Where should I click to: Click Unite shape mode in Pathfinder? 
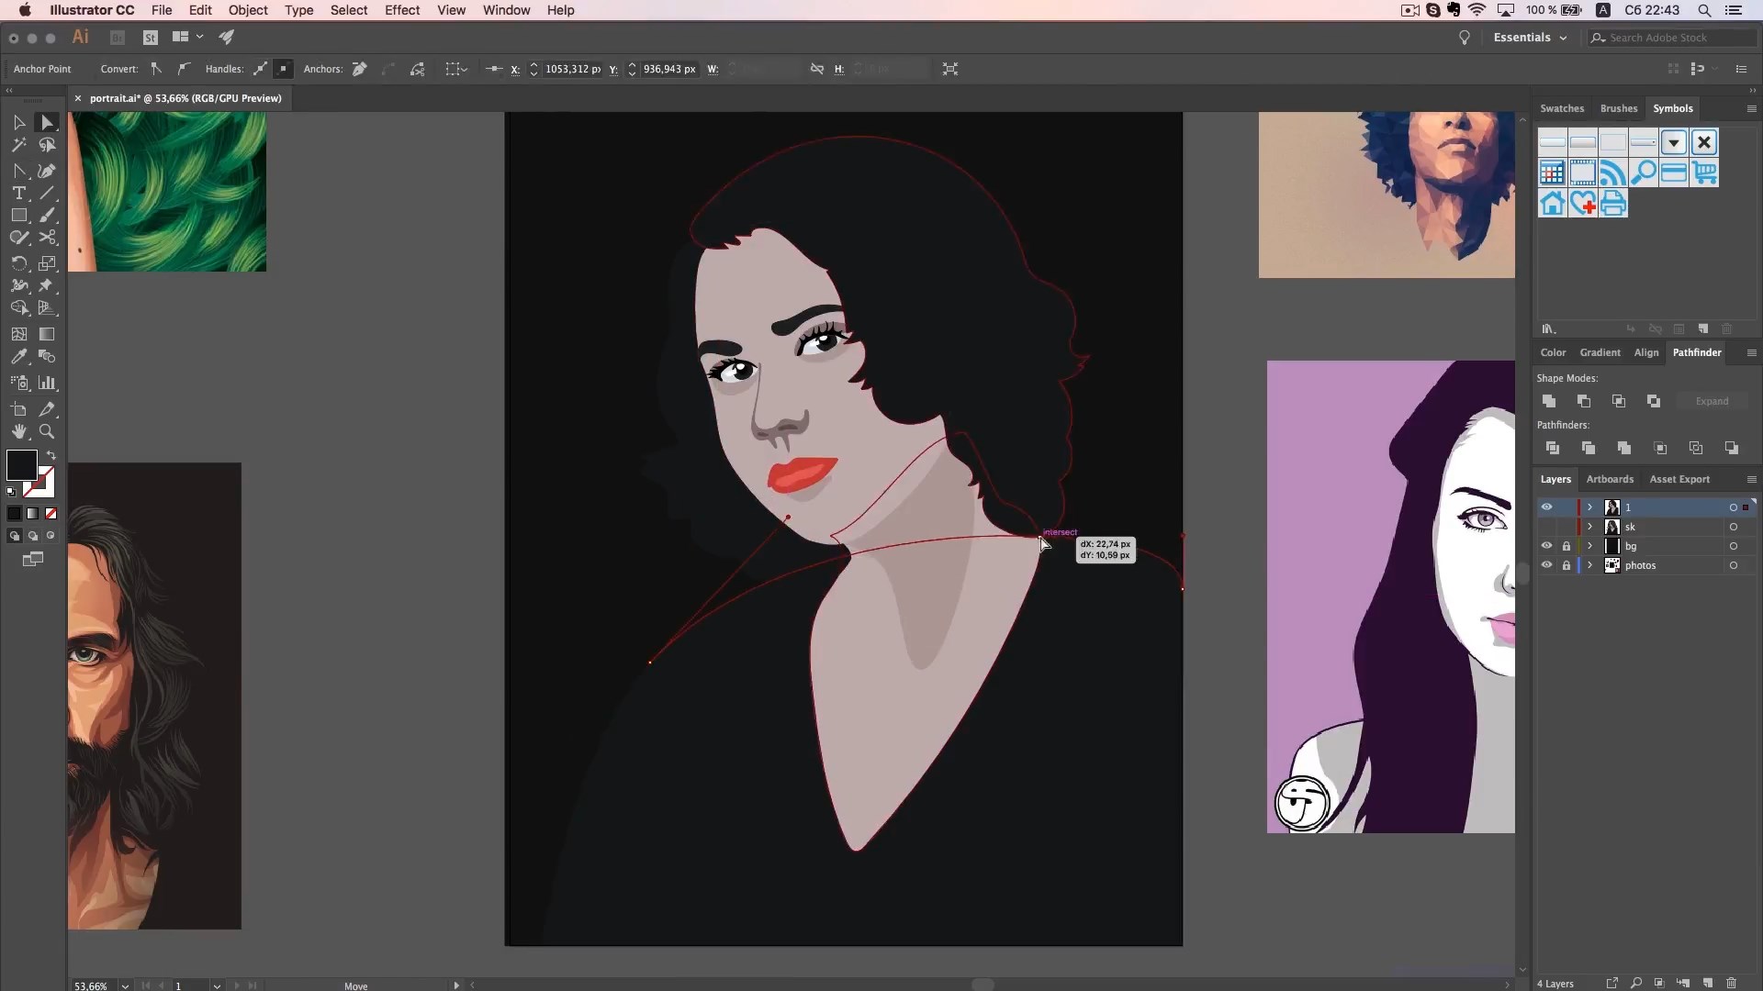(x=1549, y=401)
